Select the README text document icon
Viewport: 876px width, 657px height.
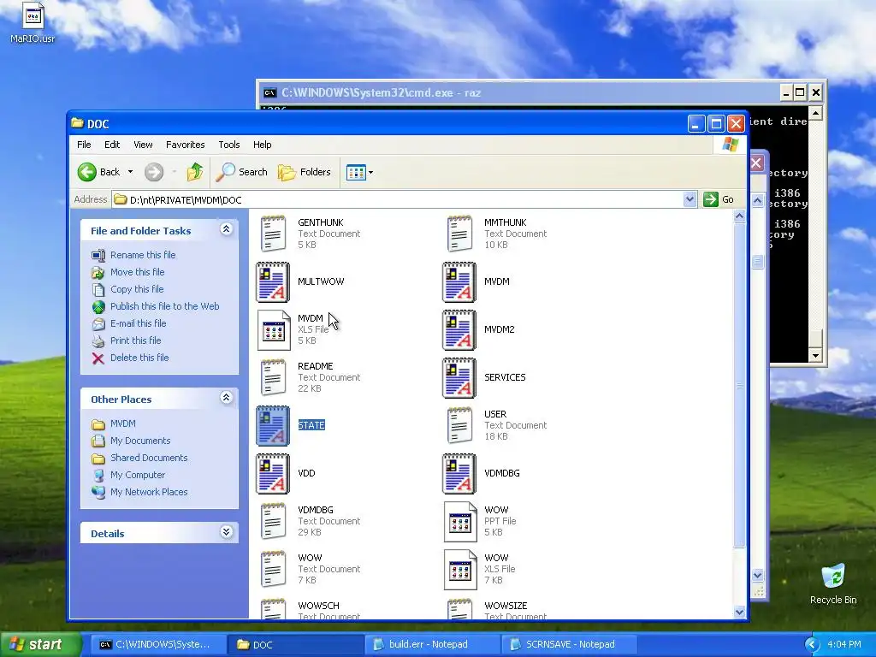coord(273,377)
